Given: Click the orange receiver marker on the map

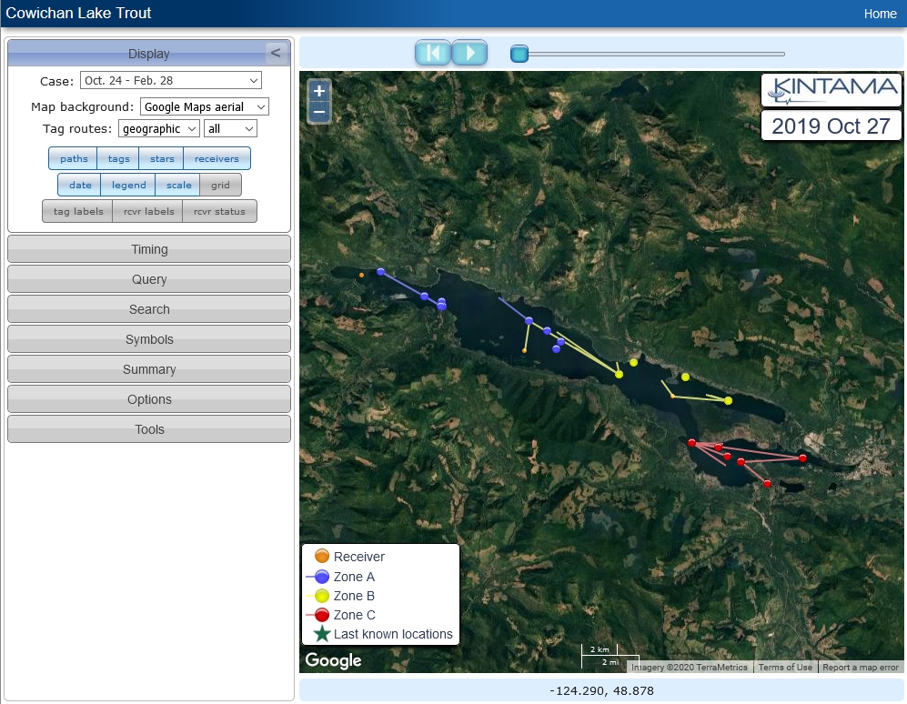Looking at the screenshot, I should pos(362,275).
